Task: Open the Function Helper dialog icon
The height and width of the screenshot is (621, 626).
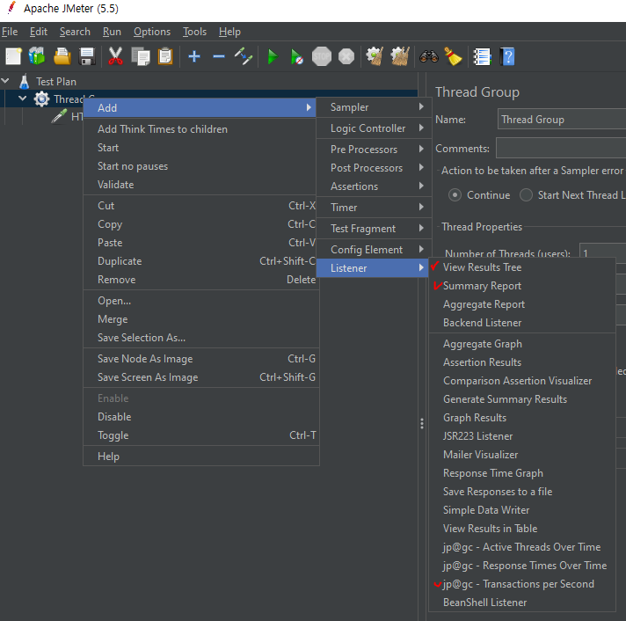Action: [482, 56]
